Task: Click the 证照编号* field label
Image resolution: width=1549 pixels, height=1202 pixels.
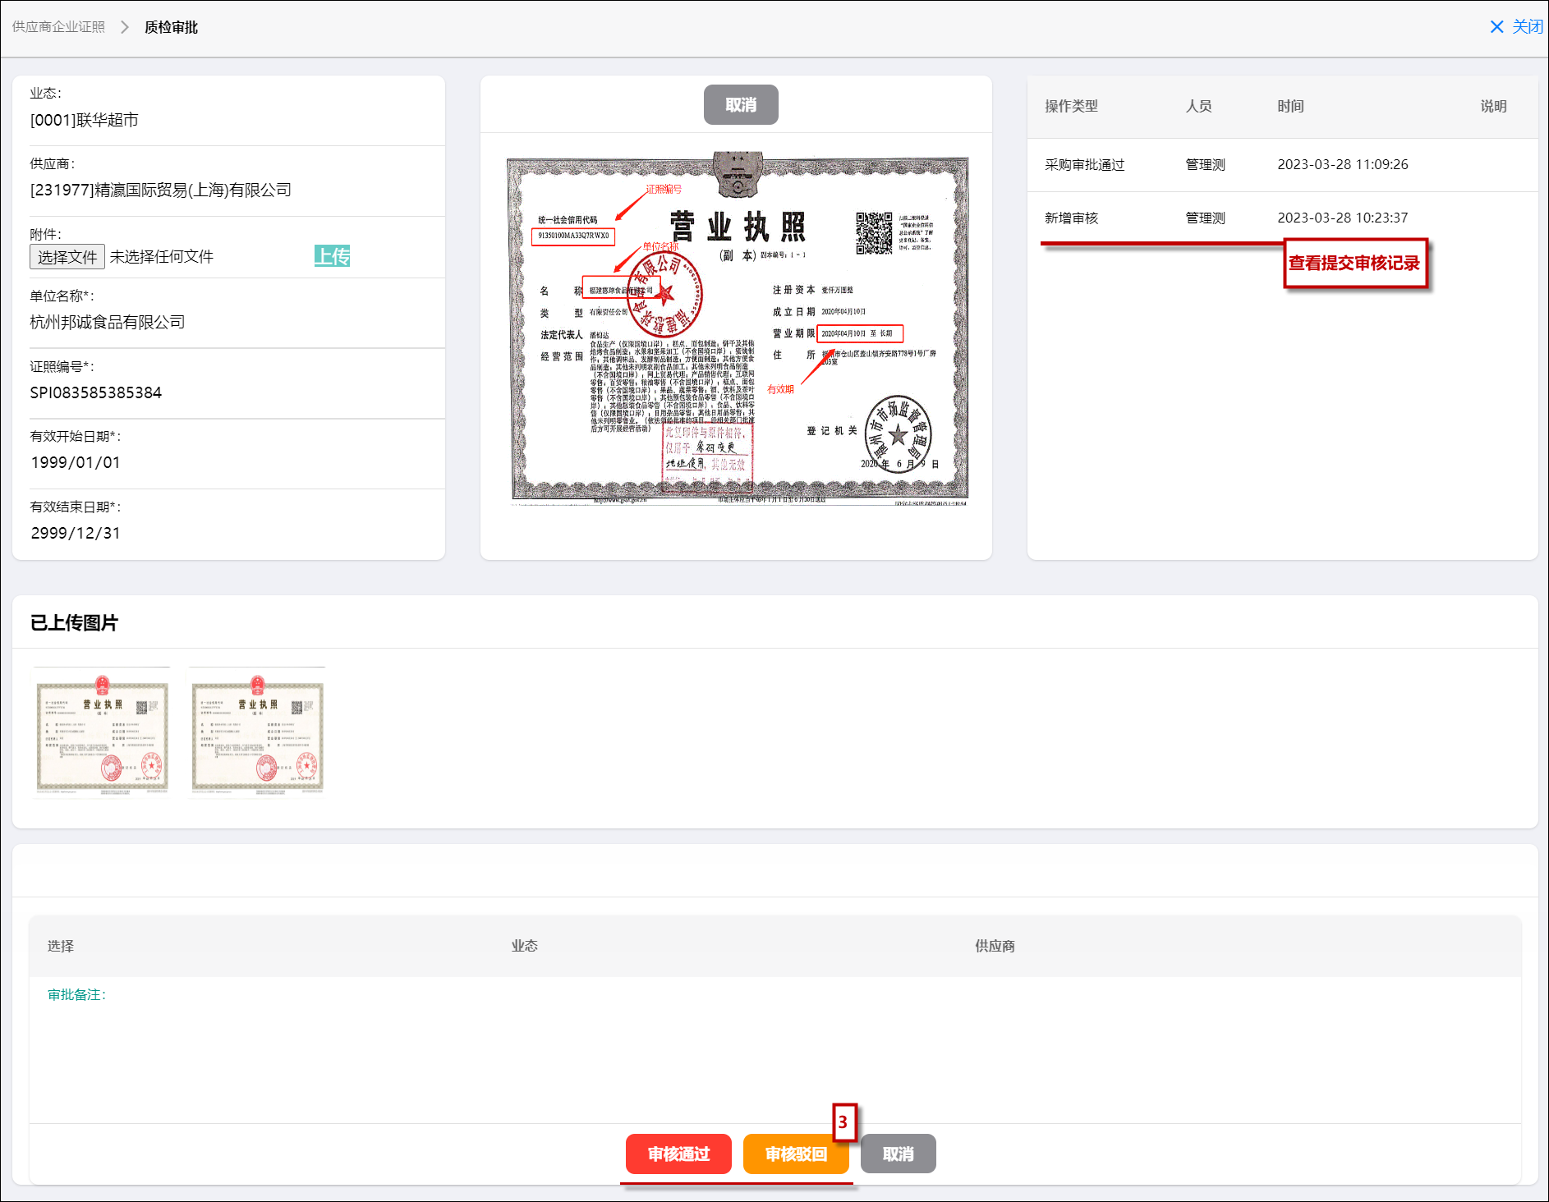Action: click(x=62, y=366)
